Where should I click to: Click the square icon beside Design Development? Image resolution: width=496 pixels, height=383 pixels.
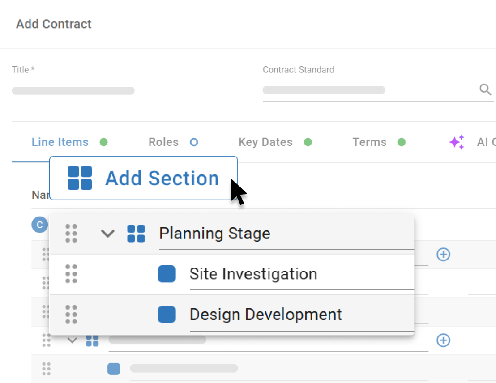click(x=167, y=314)
